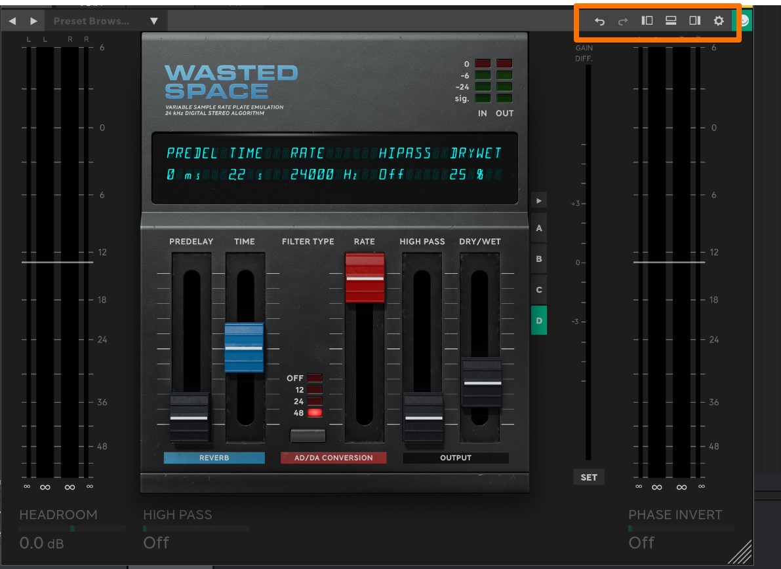This screenshot has height=569, width=781.
Task: Toggle Phase Invert setting
Action: pyautogui.click(x=641, y=542)
